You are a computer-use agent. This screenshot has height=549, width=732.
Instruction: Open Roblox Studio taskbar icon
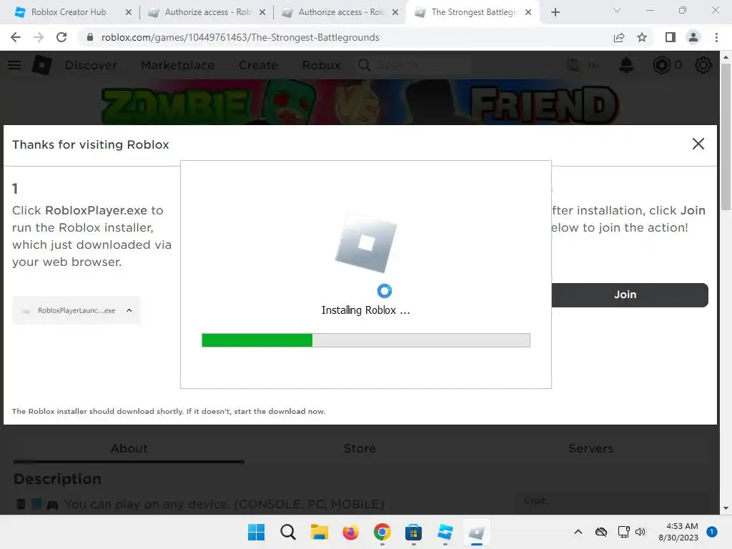click(x=445, y=532)
